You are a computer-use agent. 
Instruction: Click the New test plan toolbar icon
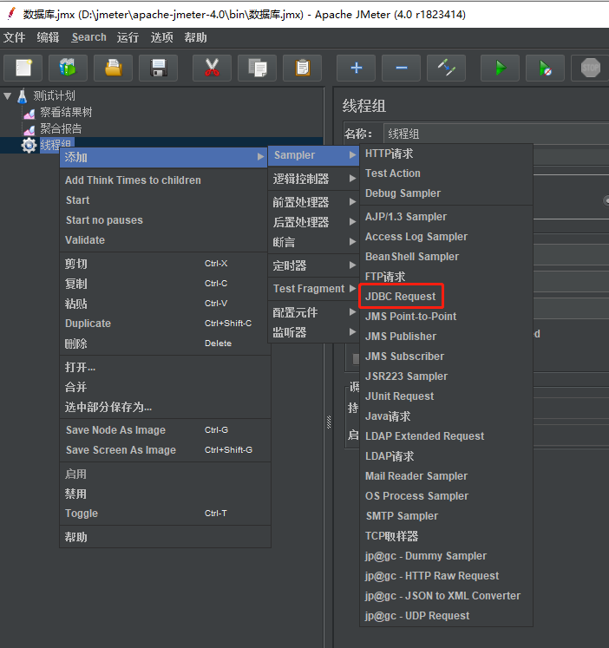coord(23,68)
